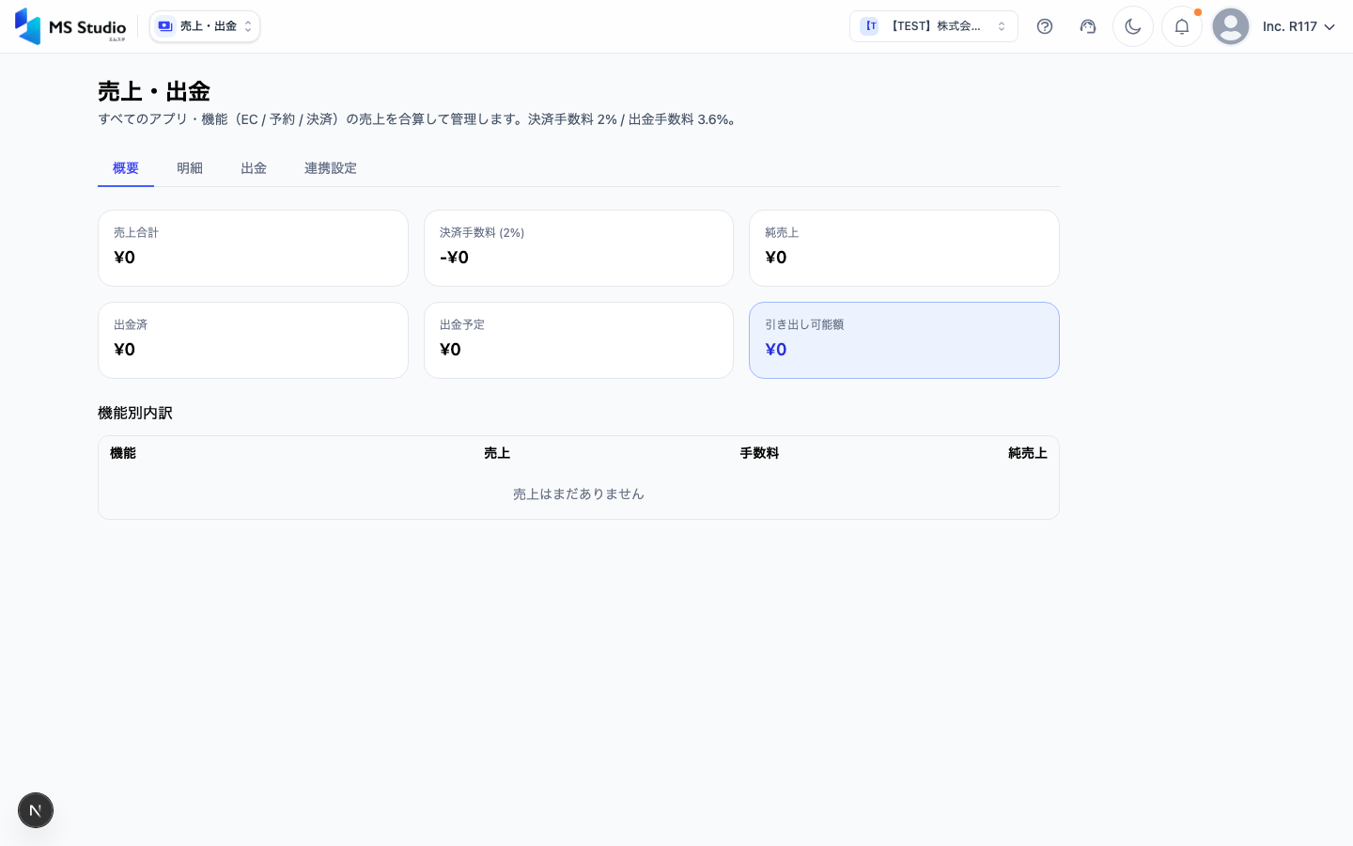The image size is (1353, 846).
Task: Select the 概要 tab
Action: coord(126,168)
